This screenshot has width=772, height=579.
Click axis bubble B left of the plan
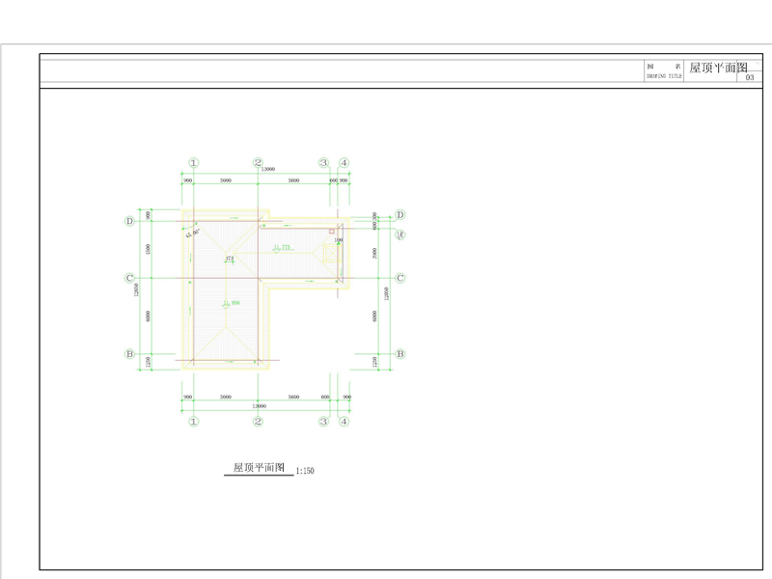129,354
